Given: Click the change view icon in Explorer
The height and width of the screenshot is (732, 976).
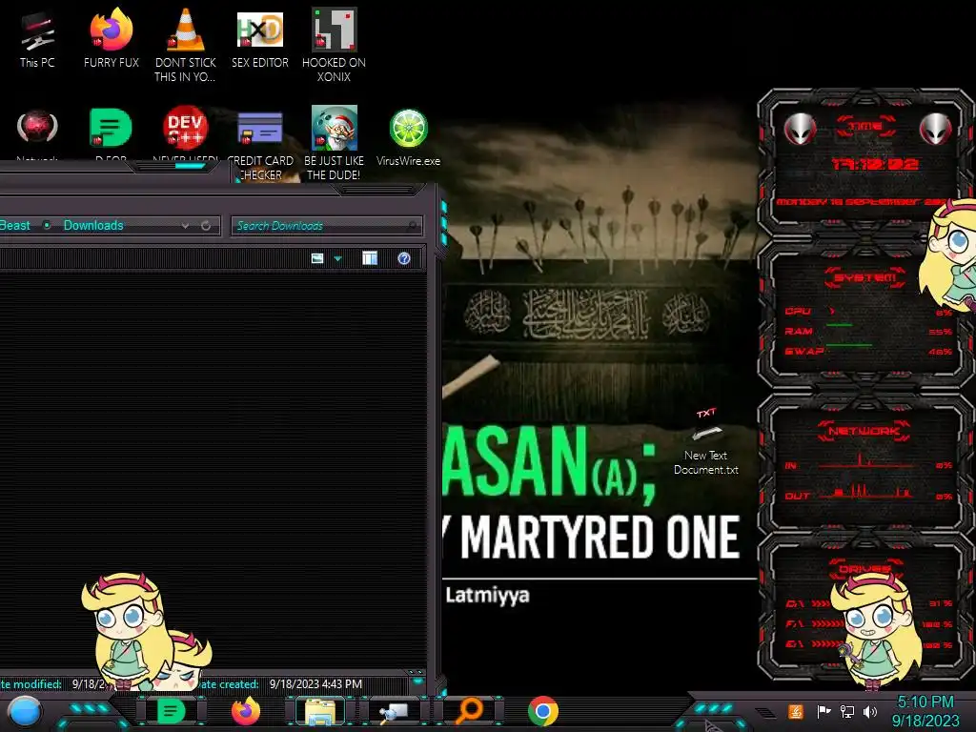Looking at the screenshot, I should click(317, 258).
